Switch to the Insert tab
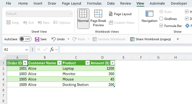This screenshot has height=104, width=192. click(38, 4)
